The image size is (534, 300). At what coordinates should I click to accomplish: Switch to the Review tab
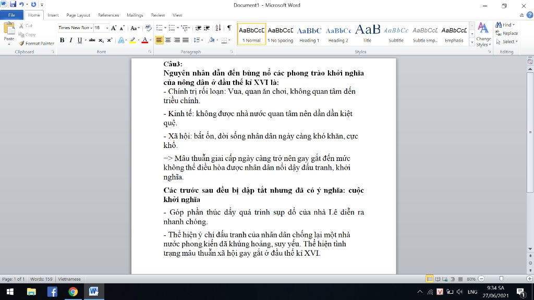click(157, 15)
